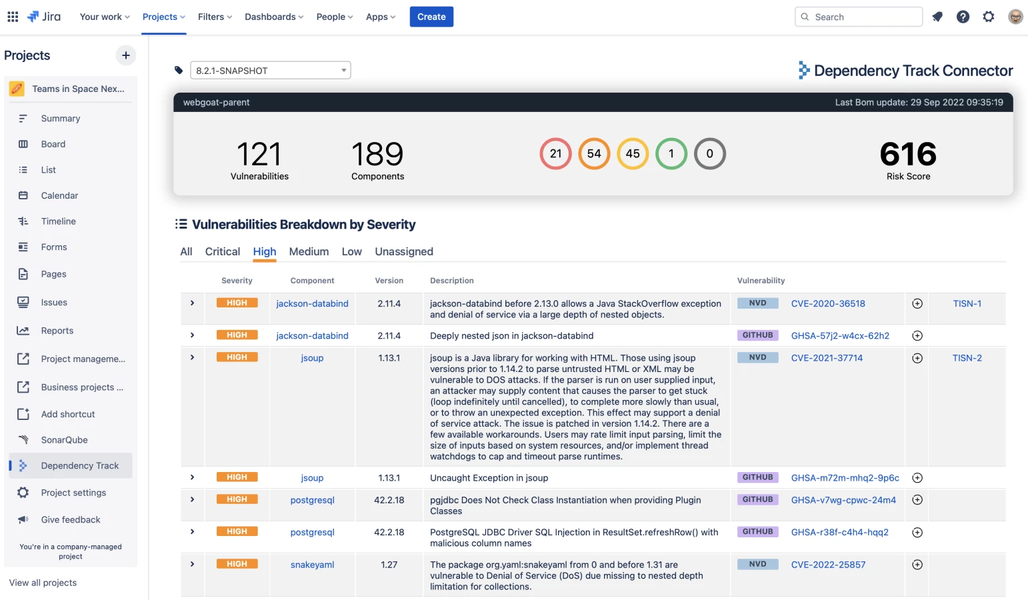1028x600 pixels.
Task: Open Issues in sidebar
Action: tap(71, 303)
